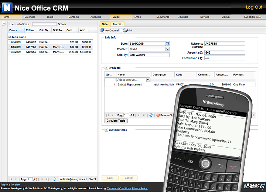
Task: Open the Devices menu
Action: pyautogui.click(x=205, y=17)
